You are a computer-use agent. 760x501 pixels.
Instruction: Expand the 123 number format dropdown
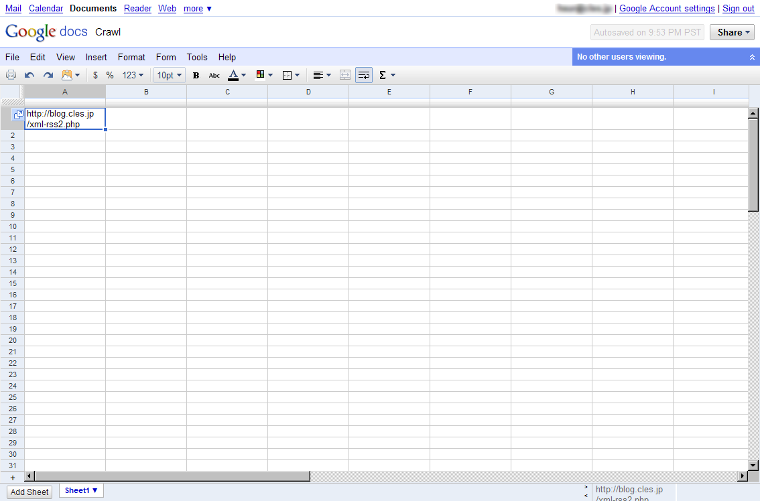point(133,75)
